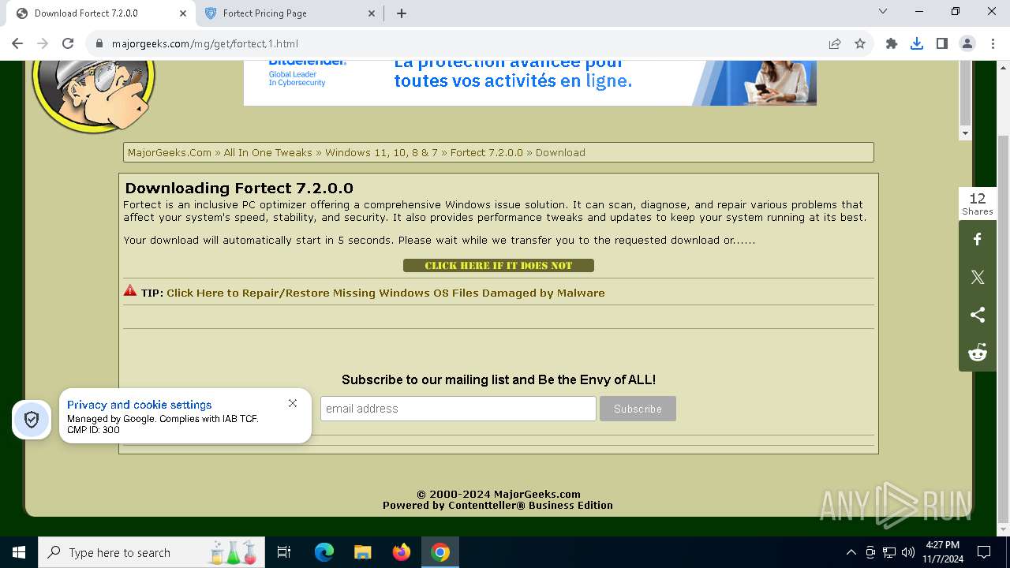Switch to Fortect Pricing Page tab
The width and height of the screenshot is (1010, 568).
point(290,13)
